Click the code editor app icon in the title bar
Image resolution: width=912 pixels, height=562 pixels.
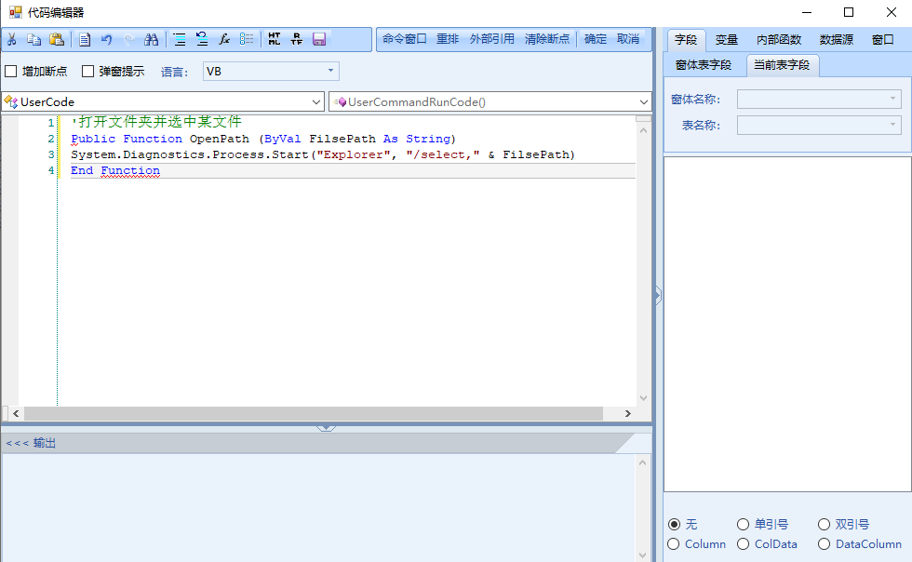tap(16, 12)
